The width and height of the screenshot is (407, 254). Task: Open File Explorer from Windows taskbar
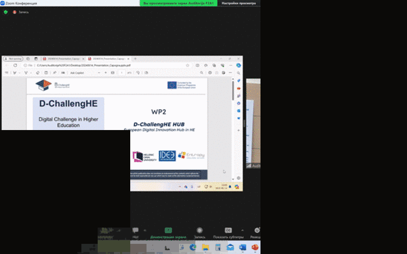click(x=206, y=247)
